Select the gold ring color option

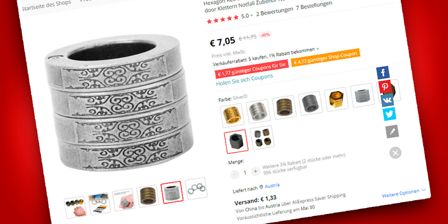[x=232, y=115]
